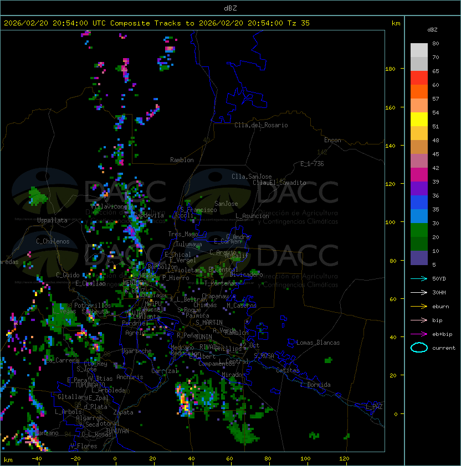The height and width of the screenshot is (466, 461).
Task: Click the Carrizal place label
Action: click(x=164, y=371)
